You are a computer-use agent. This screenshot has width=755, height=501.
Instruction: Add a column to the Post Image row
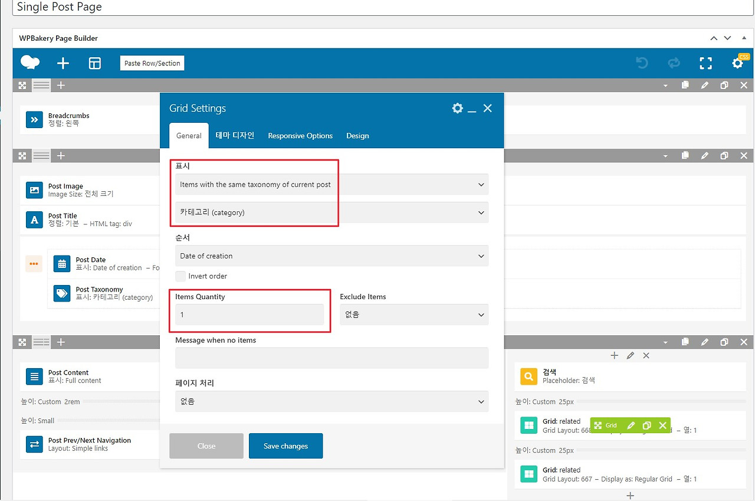[x=61, y=156]
